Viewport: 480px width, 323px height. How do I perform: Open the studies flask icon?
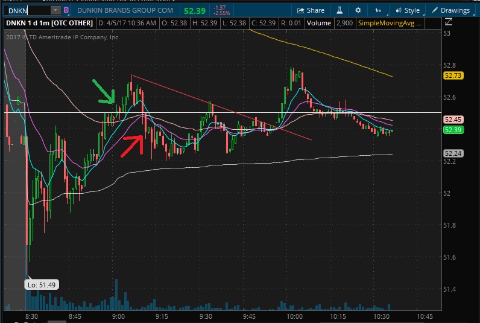click(x=339, y=10)
